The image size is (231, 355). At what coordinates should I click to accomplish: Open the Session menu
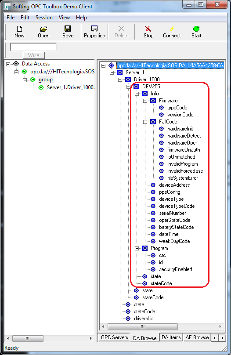[44, 18]
